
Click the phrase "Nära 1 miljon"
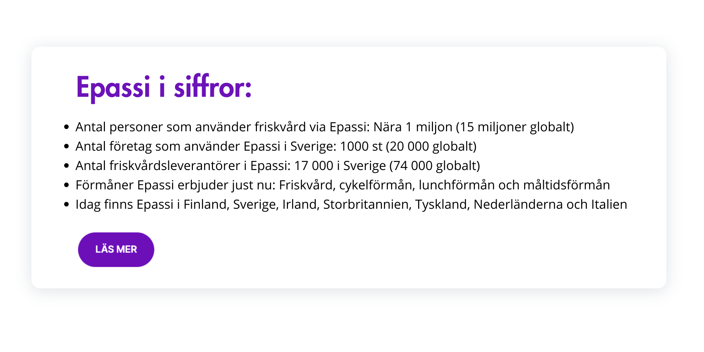[x=413, y=127]
